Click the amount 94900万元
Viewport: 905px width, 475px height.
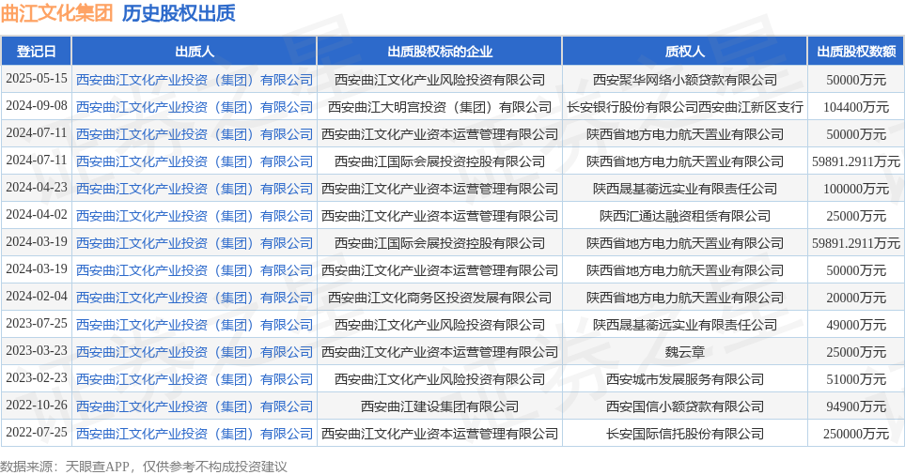pyautogui.click(x=856, y=406)
